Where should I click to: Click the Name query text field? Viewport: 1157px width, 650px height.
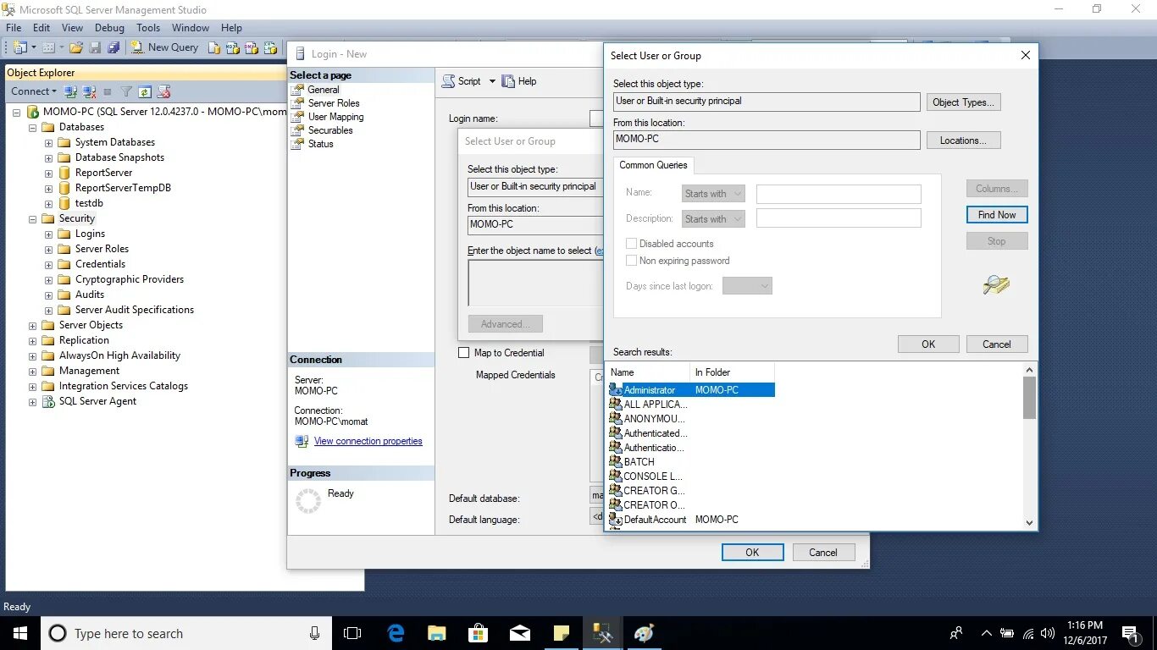pyautogui.click(x=839, y=194)
